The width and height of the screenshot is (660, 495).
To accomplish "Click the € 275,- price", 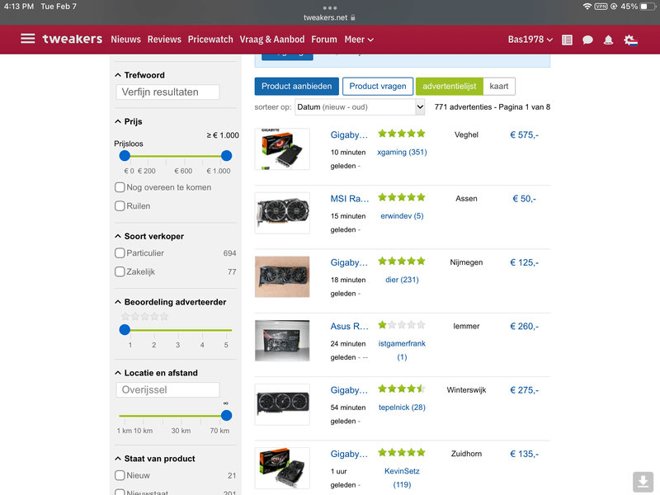I will click(x=524, y=389).
